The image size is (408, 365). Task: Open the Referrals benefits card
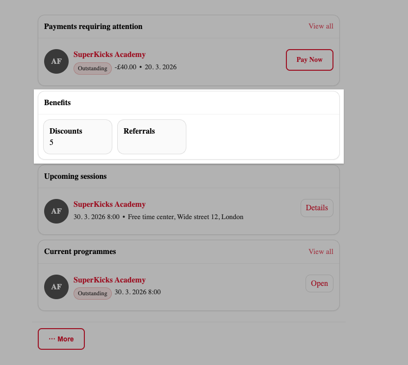pyautogui.click(x=152, y=137)
